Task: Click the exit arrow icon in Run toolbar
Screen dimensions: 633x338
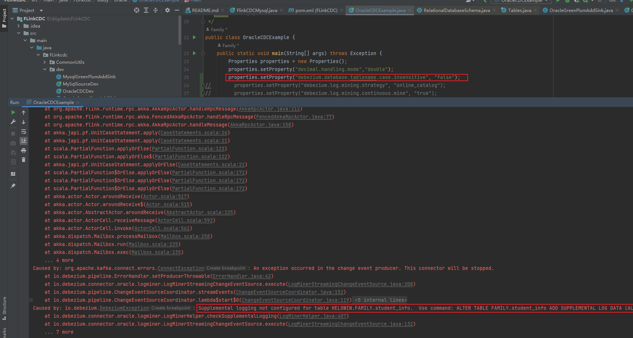Action: coord(13,162)
